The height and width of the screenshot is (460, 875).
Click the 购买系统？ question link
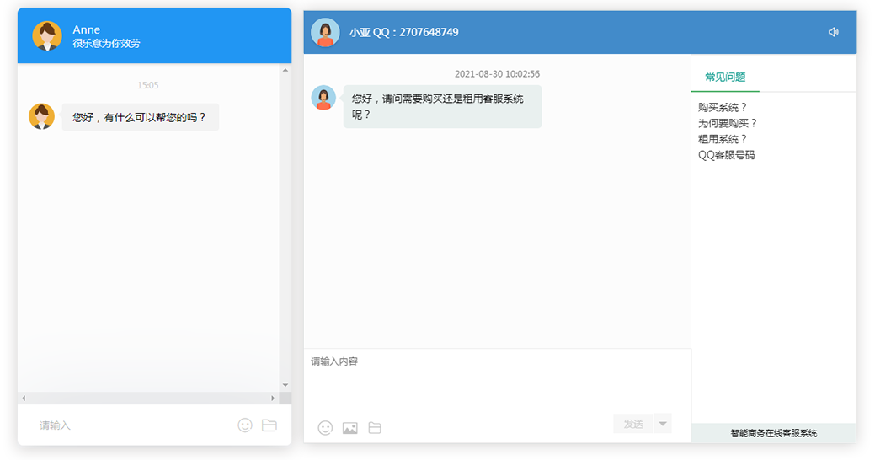723,107
